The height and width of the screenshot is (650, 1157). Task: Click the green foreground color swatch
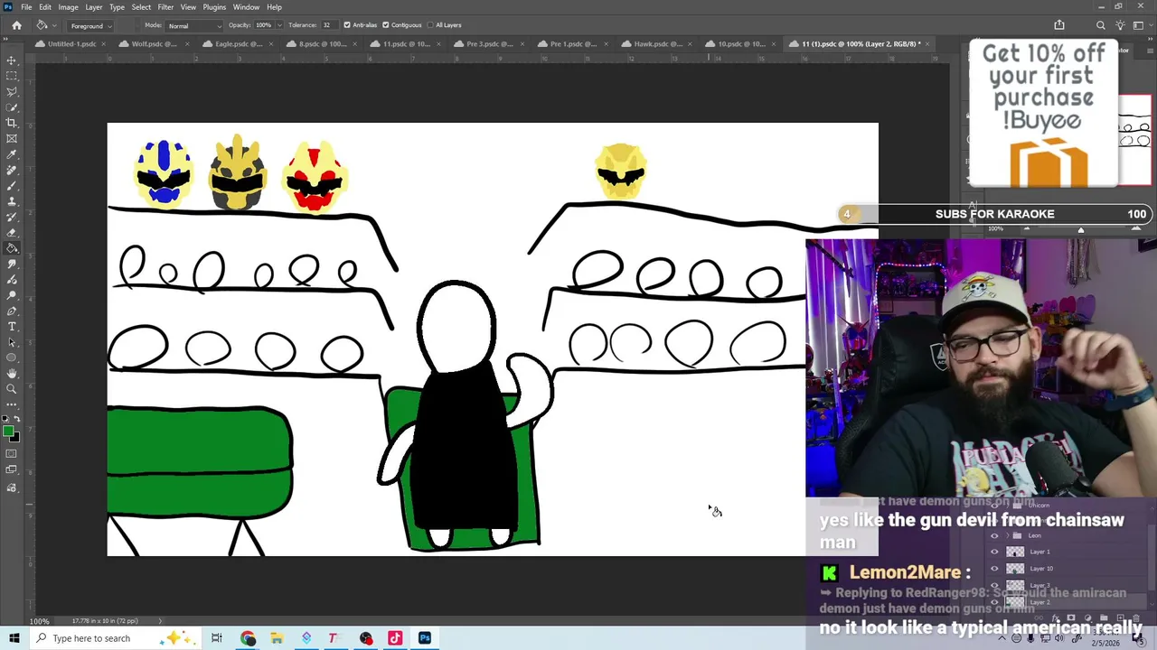pos(8,432)
